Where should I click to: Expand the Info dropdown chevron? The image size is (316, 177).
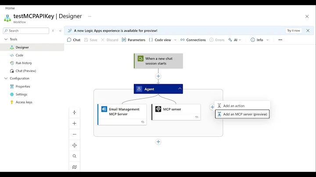point(267,40)
